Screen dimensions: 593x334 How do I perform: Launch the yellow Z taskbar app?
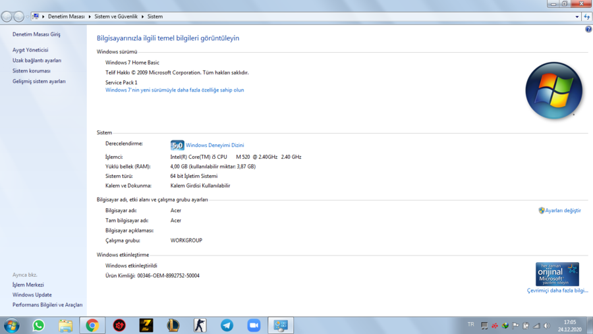[x=146, y=325]
